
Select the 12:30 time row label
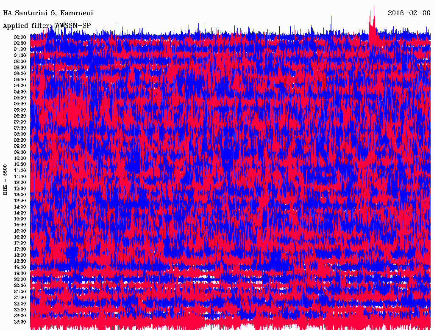pyautogui.click(x=19, y=189)
